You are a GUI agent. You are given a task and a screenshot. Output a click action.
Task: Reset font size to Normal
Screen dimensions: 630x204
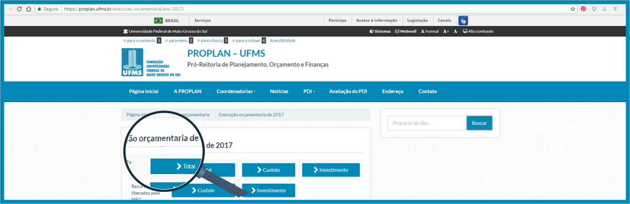point(430,31)
